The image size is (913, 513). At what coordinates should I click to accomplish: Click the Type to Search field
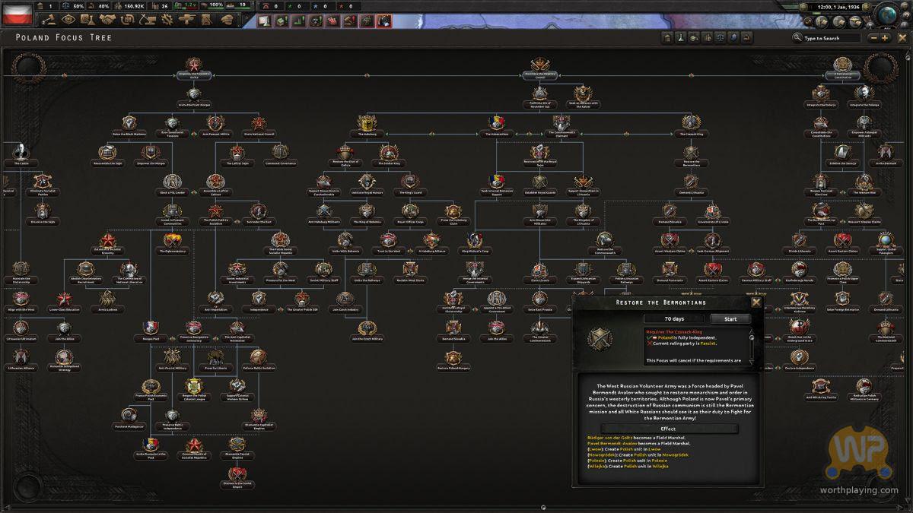(x=829, y=38)
